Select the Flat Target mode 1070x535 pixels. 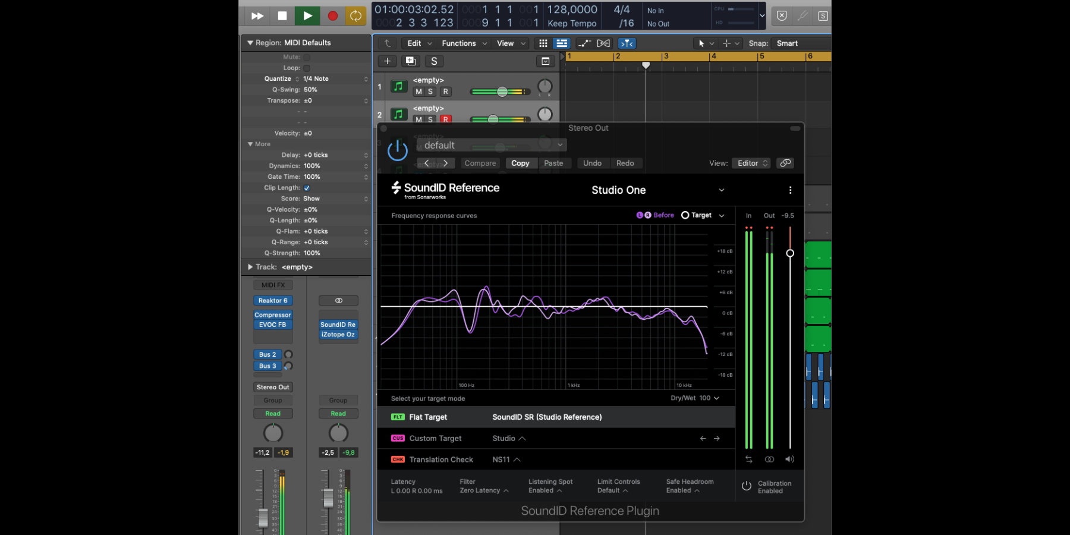(428, 417)
